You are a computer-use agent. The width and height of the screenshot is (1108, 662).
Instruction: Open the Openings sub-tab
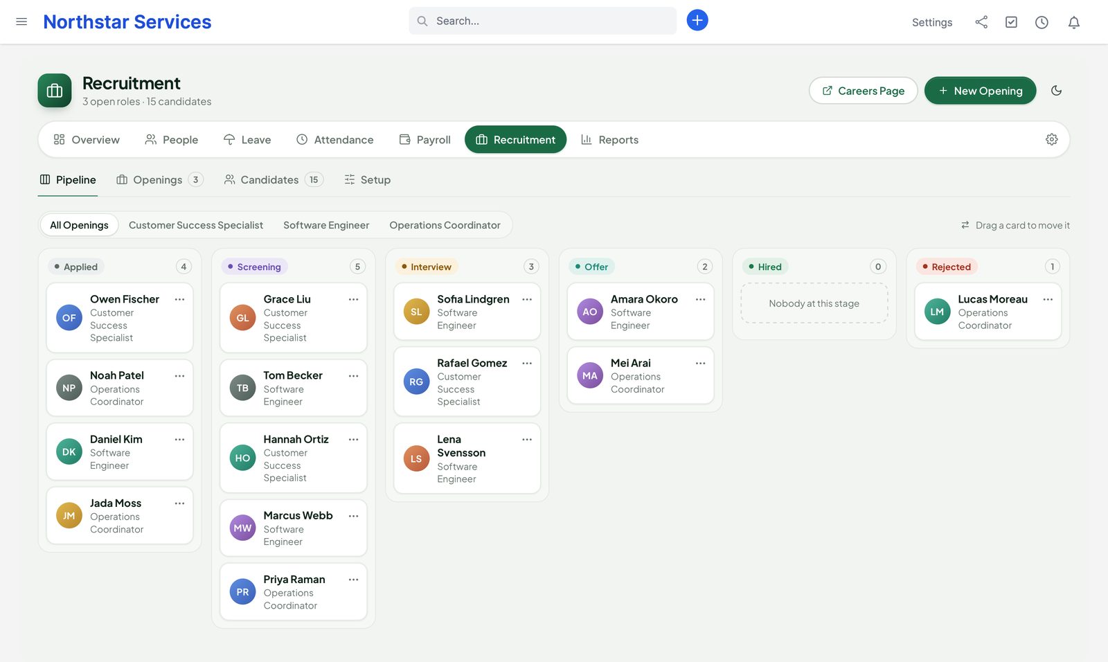pos(160,179)
